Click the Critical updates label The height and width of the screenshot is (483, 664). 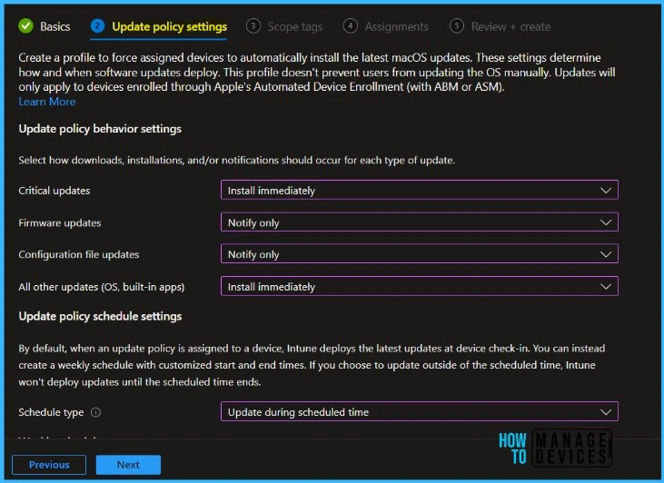55,191
